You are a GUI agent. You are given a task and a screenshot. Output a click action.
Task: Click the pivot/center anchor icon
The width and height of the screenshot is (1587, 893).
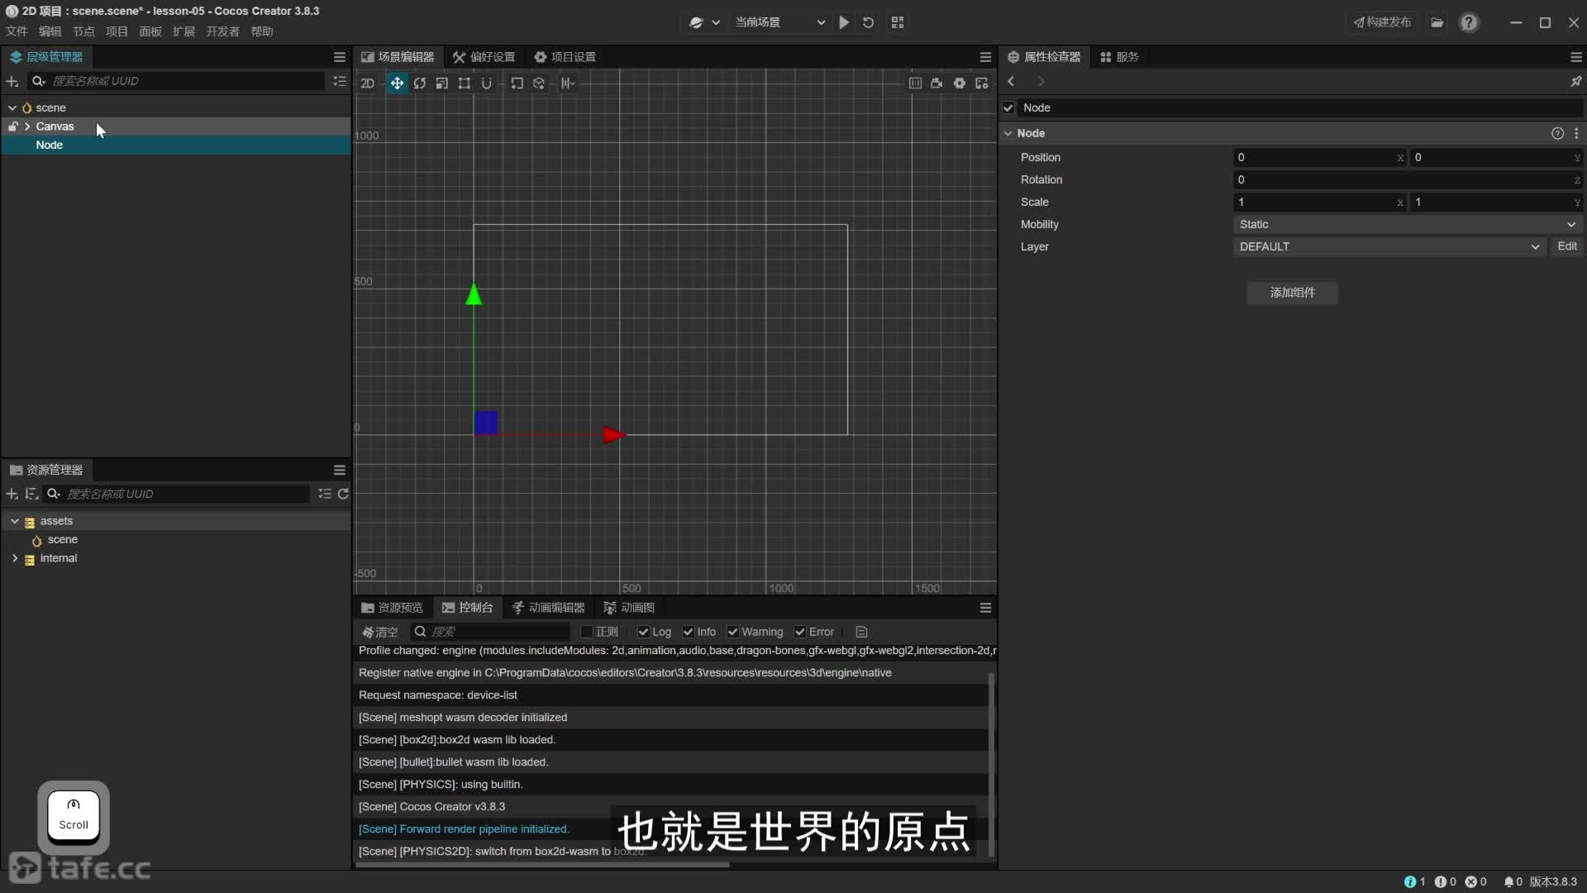coord(517,83)
